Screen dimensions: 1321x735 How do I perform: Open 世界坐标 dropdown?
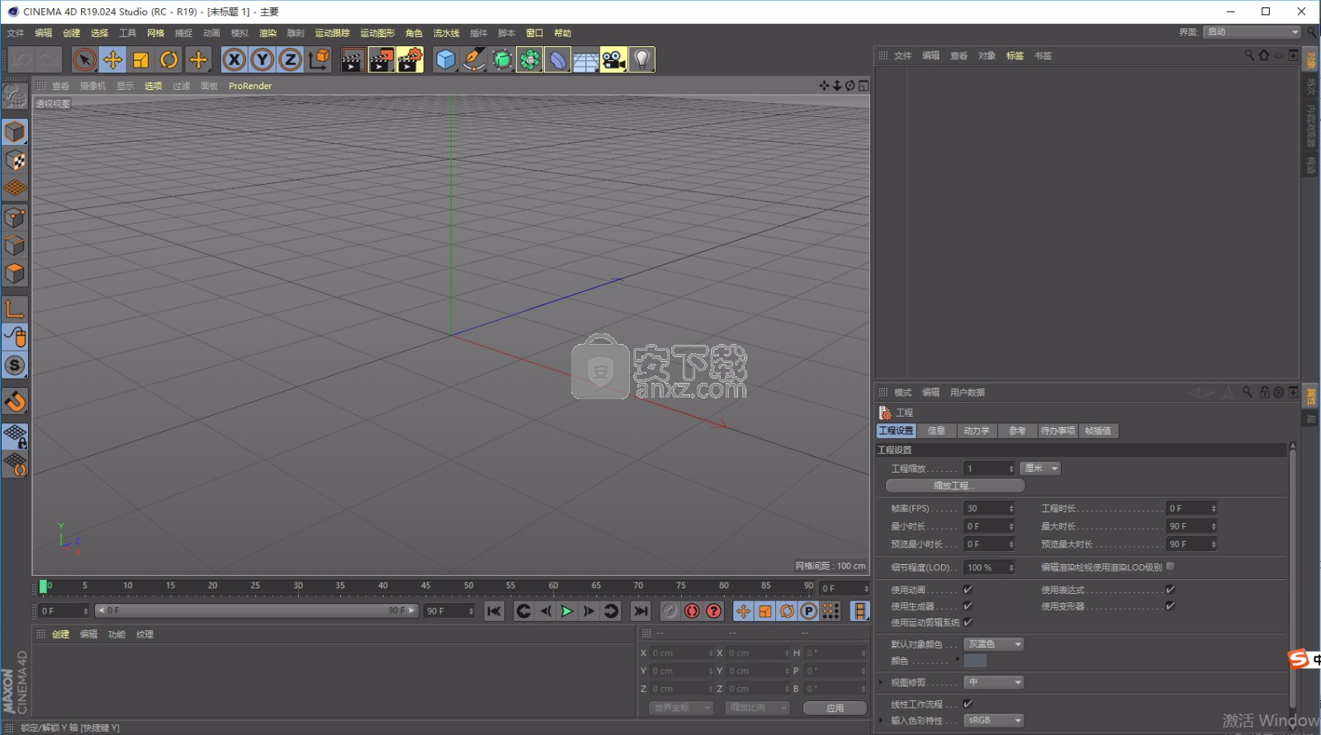[x=681, y=708]
